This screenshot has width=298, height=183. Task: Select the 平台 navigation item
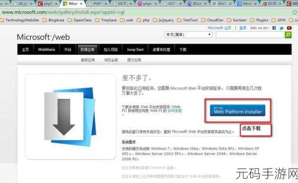point(68,49)
